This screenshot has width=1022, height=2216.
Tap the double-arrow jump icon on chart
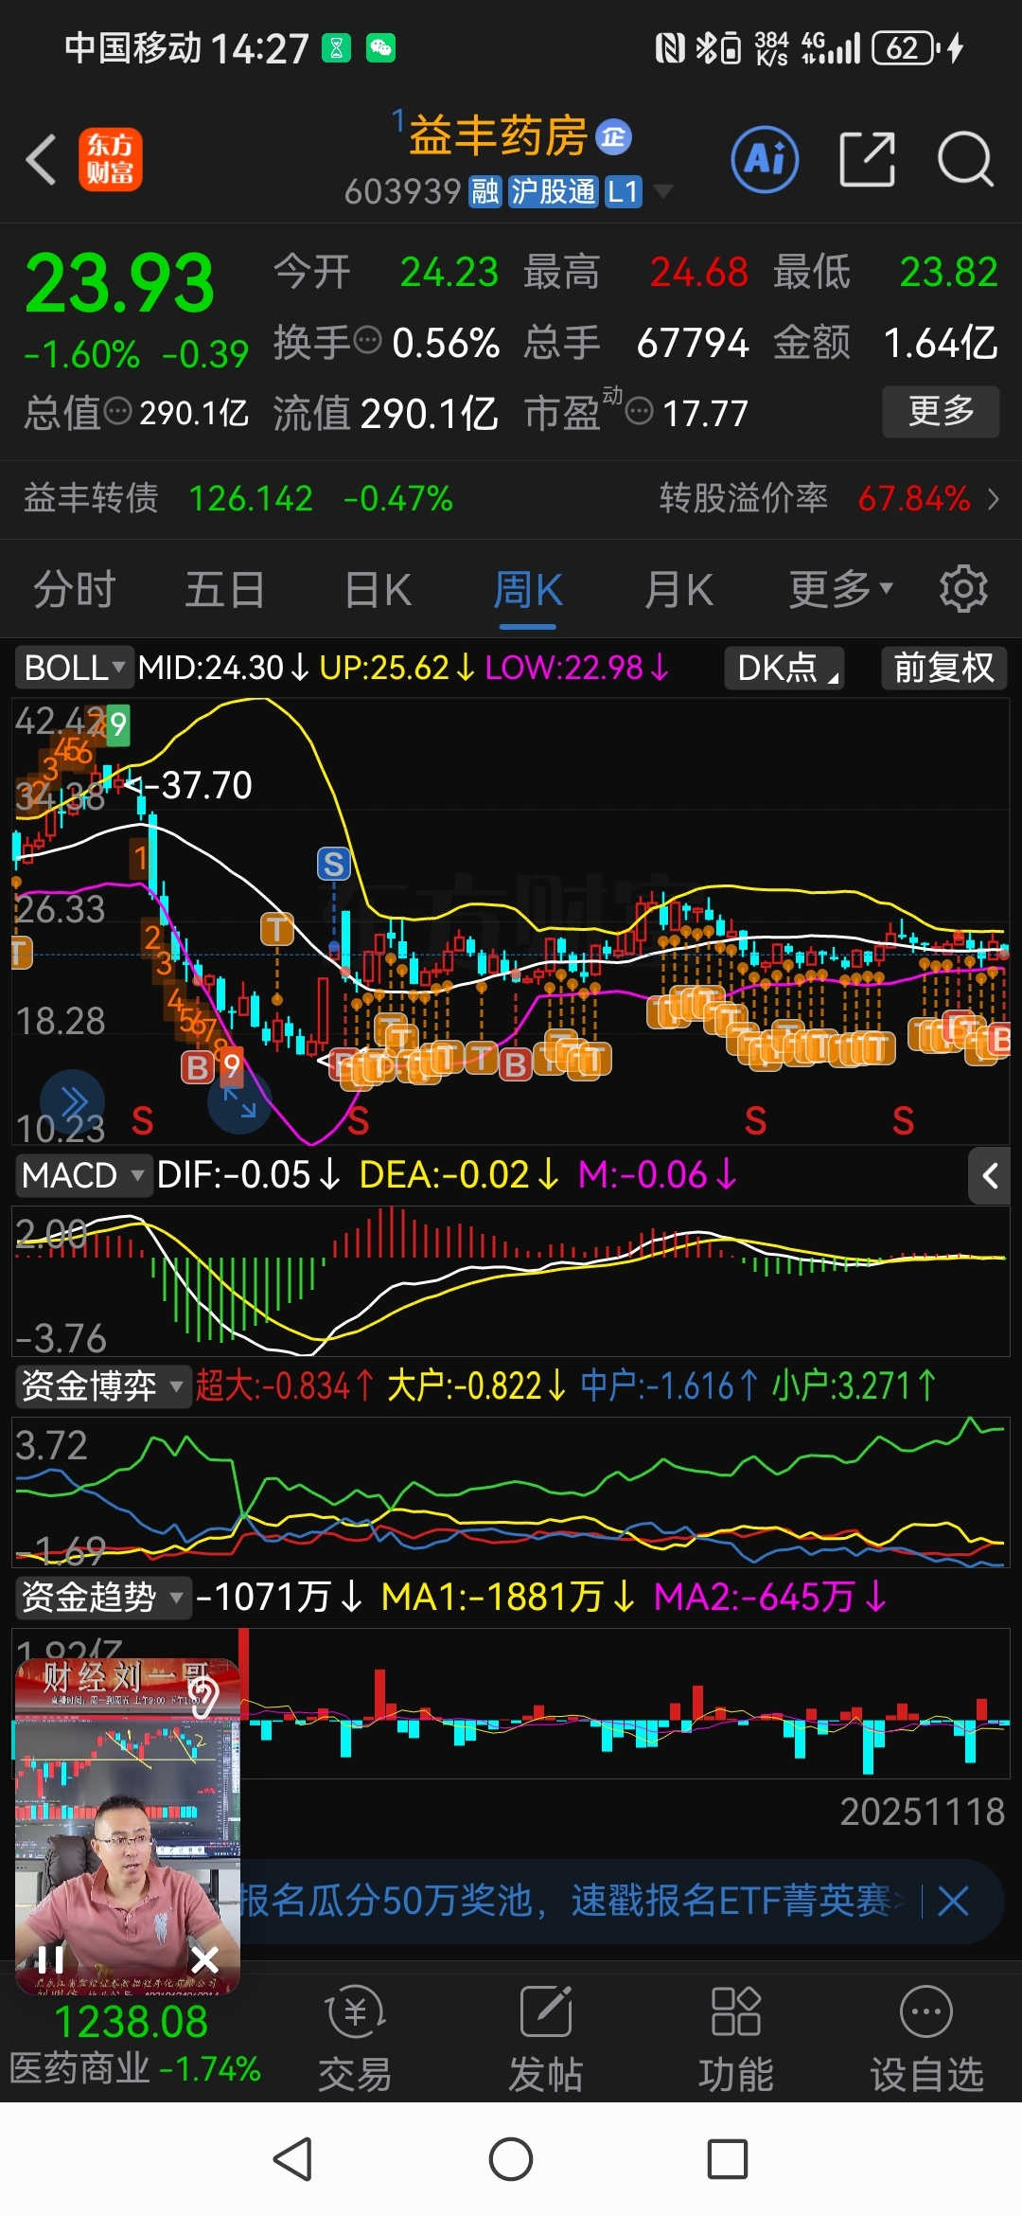[72, 1101]
